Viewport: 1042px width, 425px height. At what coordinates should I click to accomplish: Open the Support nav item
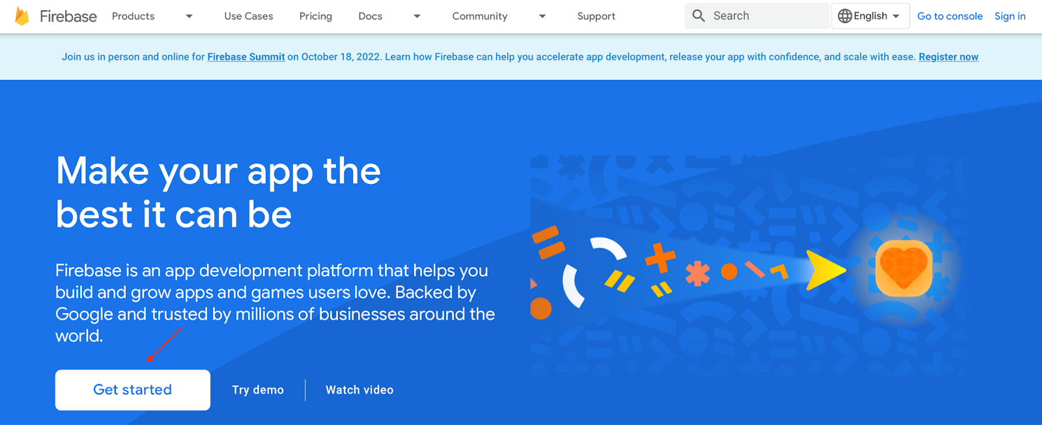[x=596, y=16]
